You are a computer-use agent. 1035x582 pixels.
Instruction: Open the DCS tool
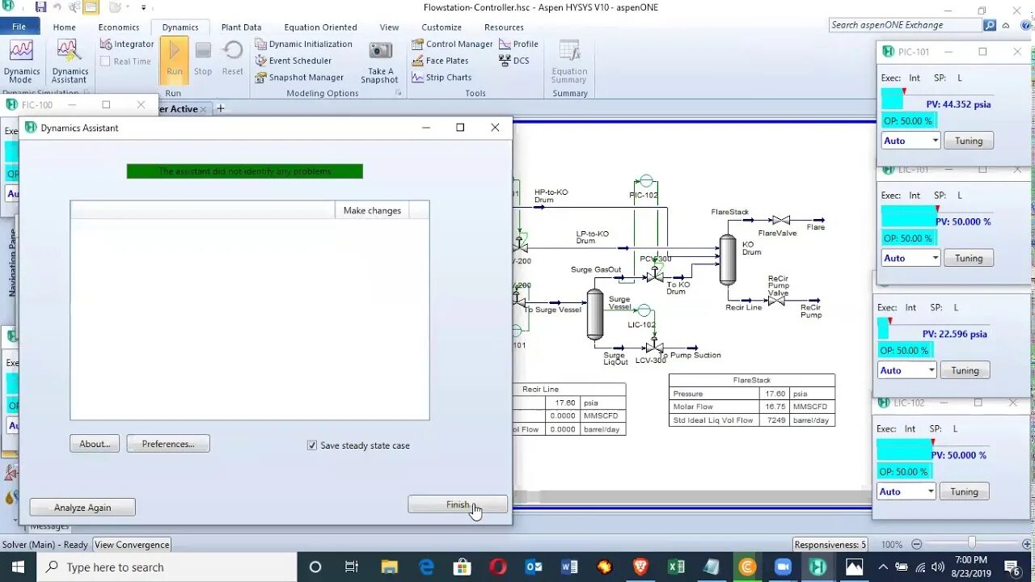tap(514, 61)
